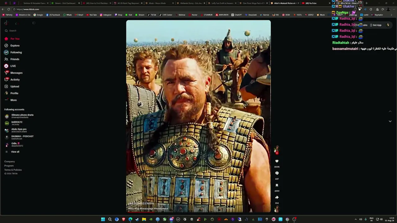397x223 pixels.
Task: Open the Facebook bookmark
Action: click(53, 15)
